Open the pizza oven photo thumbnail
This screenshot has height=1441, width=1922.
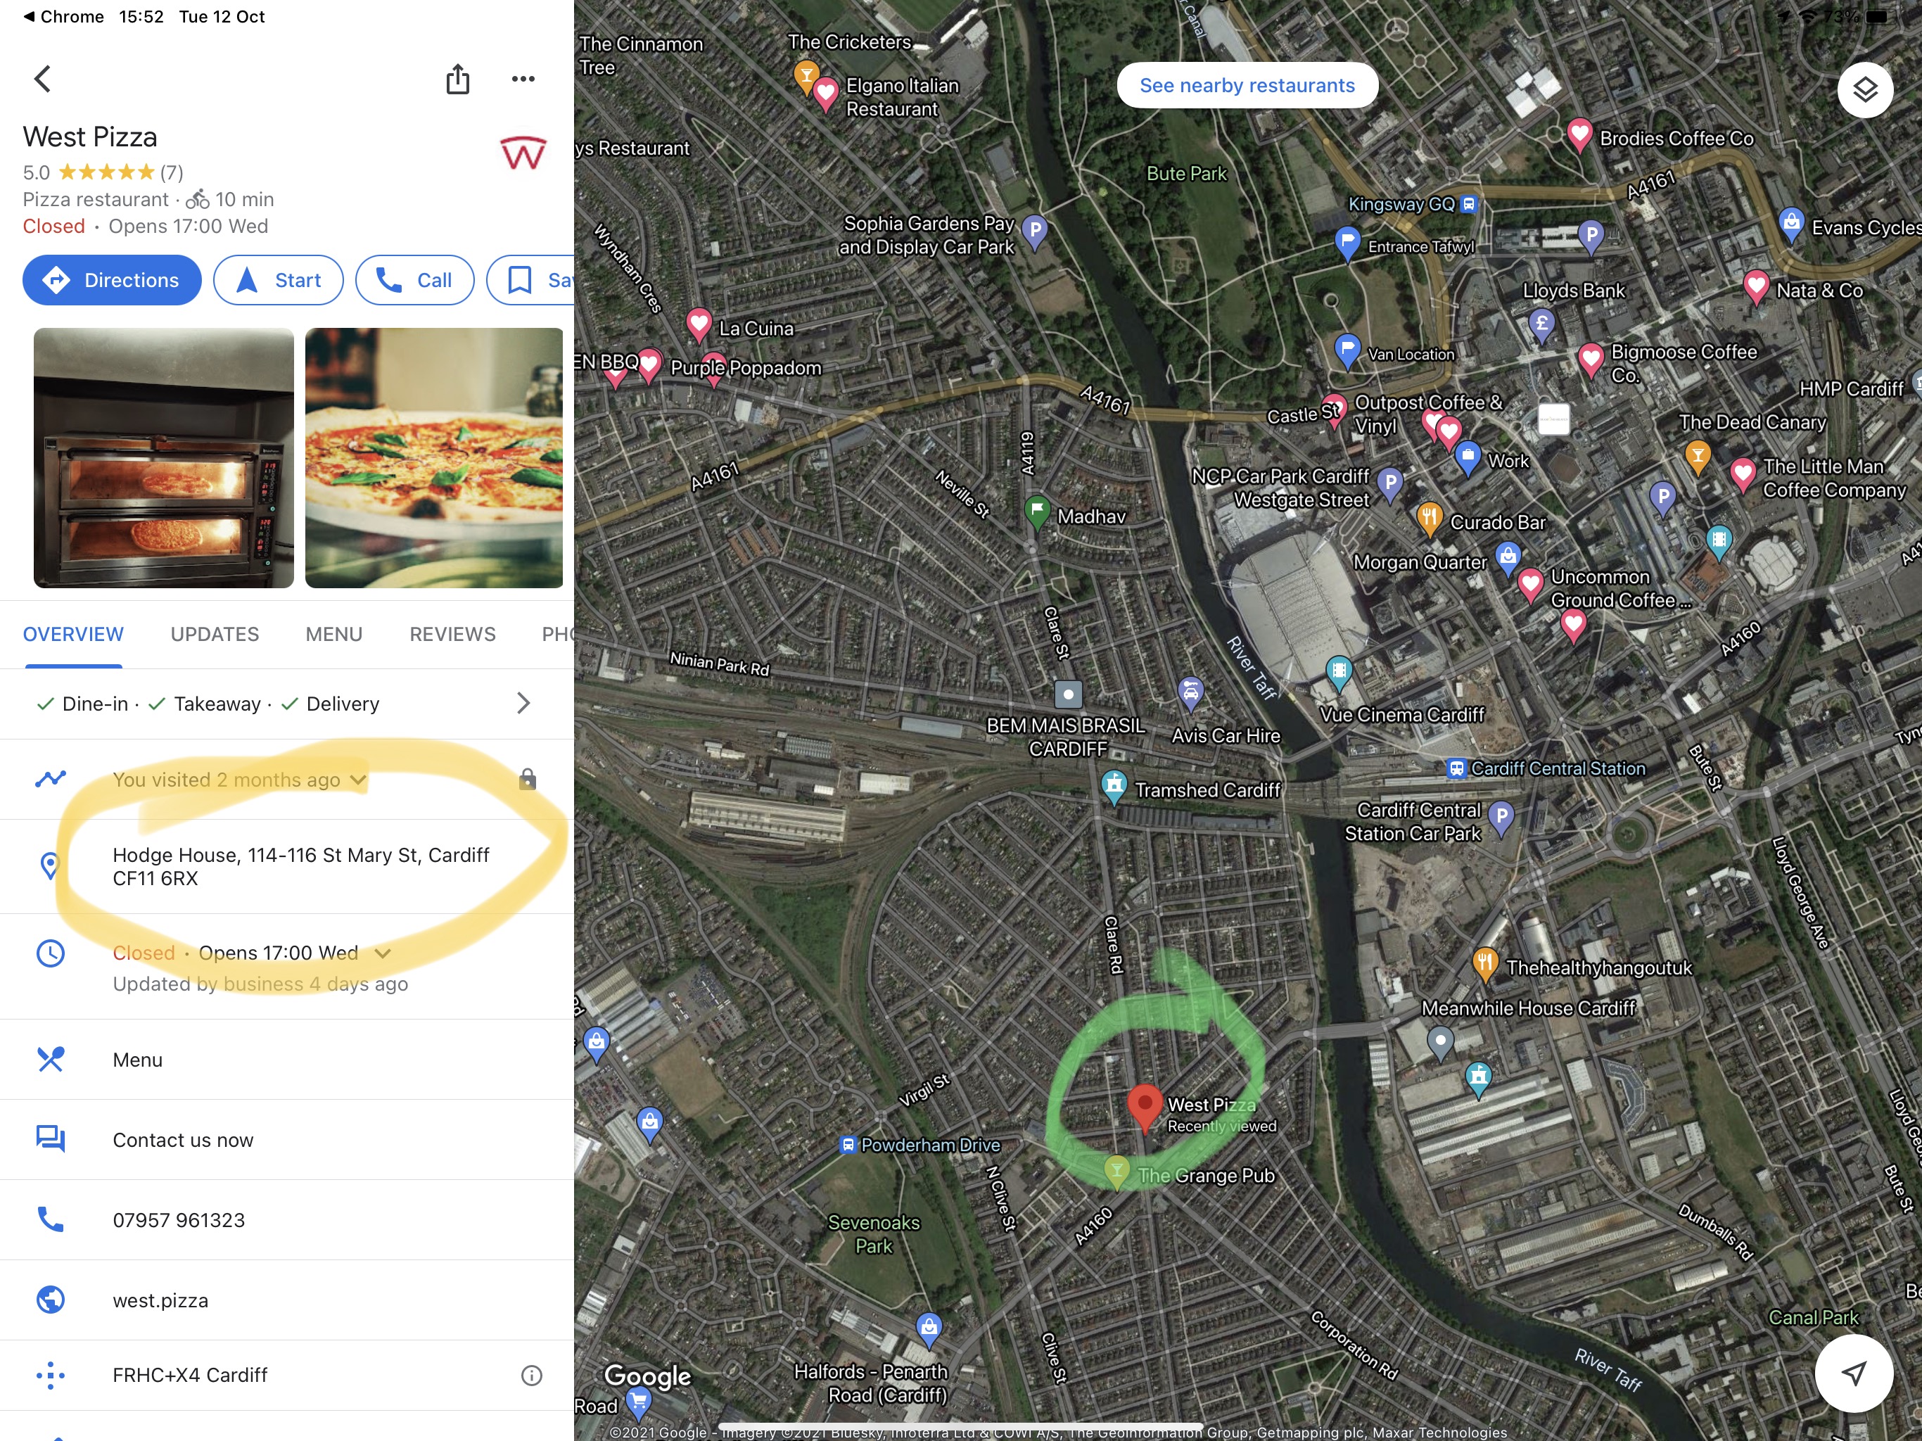163,458
